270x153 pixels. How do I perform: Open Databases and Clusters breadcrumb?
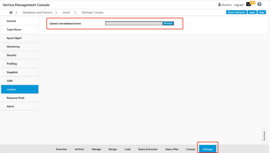coord(38,12)
